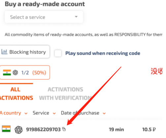This screenshot has height=138, width=166.
Task: Open the Select a service dropdown
Action: (x=44, y=17)
